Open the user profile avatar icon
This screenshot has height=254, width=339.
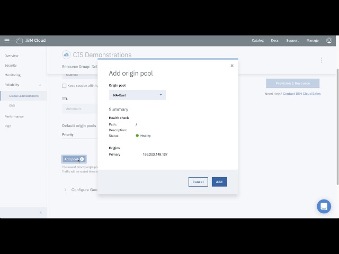[x=329, y=40]
